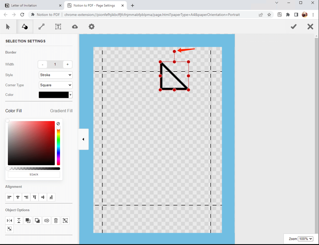The width and height of the screenshot is (319, 245).
Task: Open the Style dropdown showing Stroke
Action: click(x=56, y=75)
